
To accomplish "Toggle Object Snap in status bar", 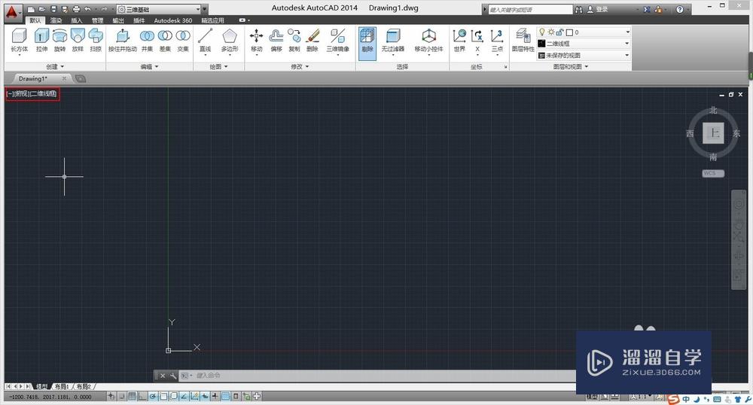I will [x=163, y=397].
